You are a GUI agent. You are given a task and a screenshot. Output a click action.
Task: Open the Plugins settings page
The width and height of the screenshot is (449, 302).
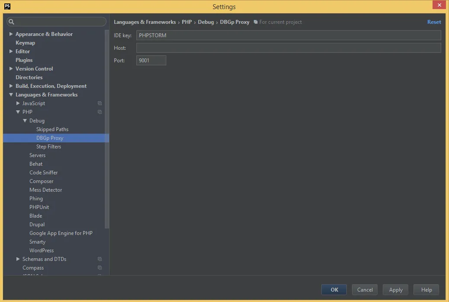tap(24, 60)
